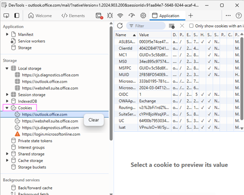Open Private state tokens
The width and height of the screenshot is (244, 195).
coord(35,141)
